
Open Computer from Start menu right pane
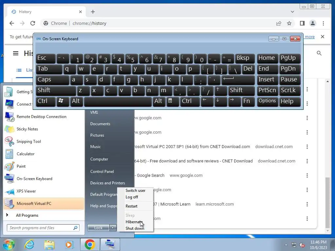point(99,159)
